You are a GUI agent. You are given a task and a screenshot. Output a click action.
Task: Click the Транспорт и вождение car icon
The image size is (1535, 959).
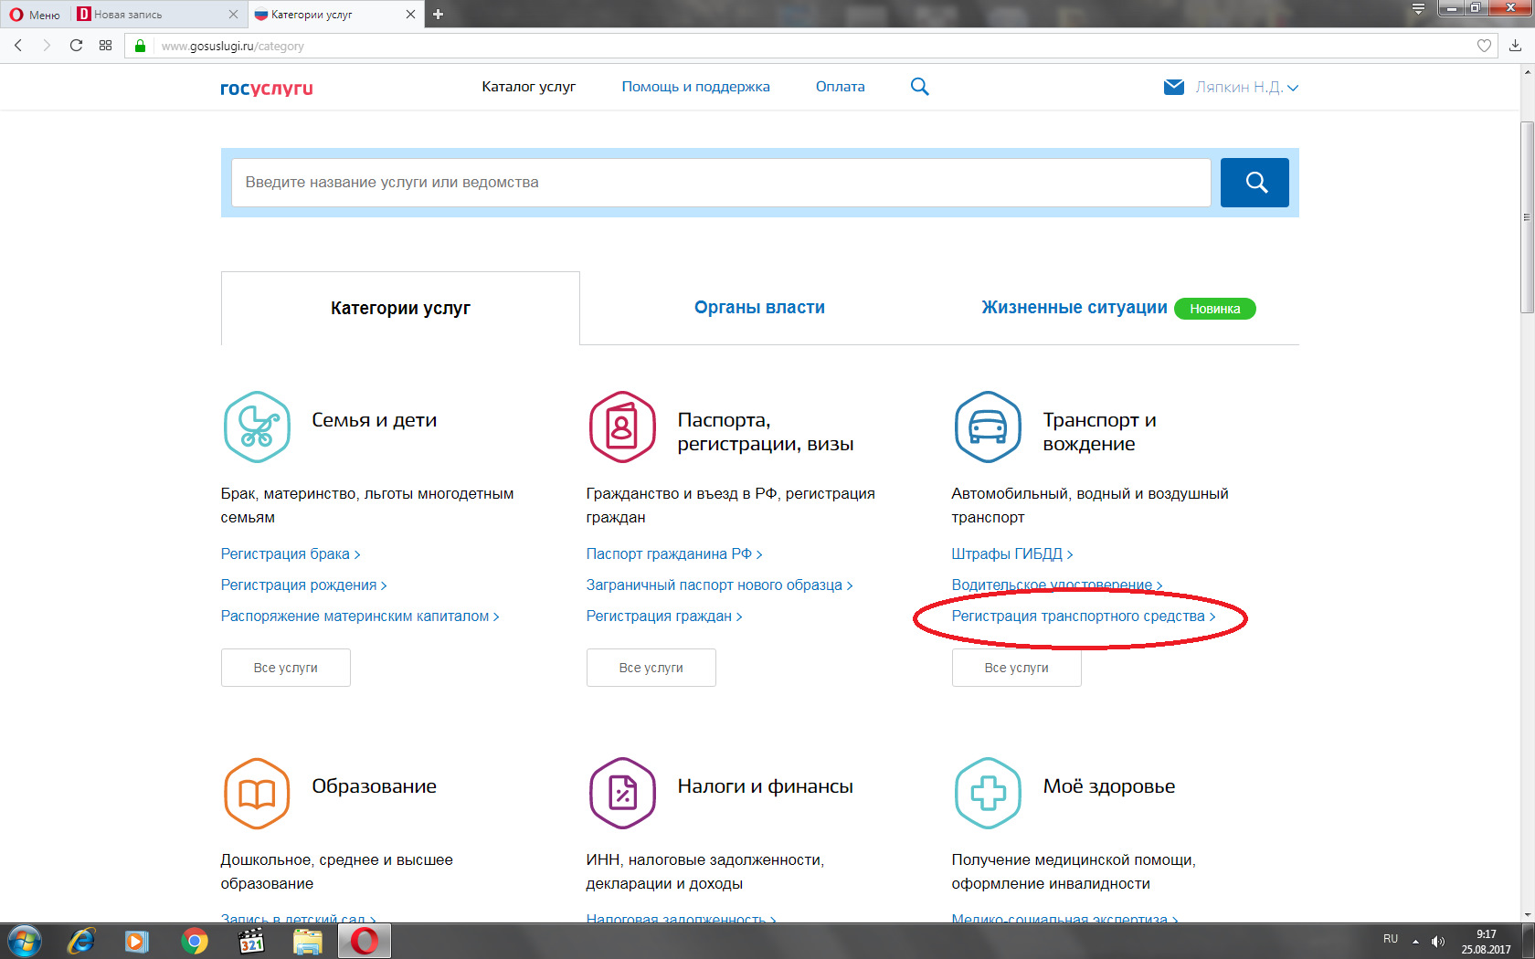coord(988,427)
